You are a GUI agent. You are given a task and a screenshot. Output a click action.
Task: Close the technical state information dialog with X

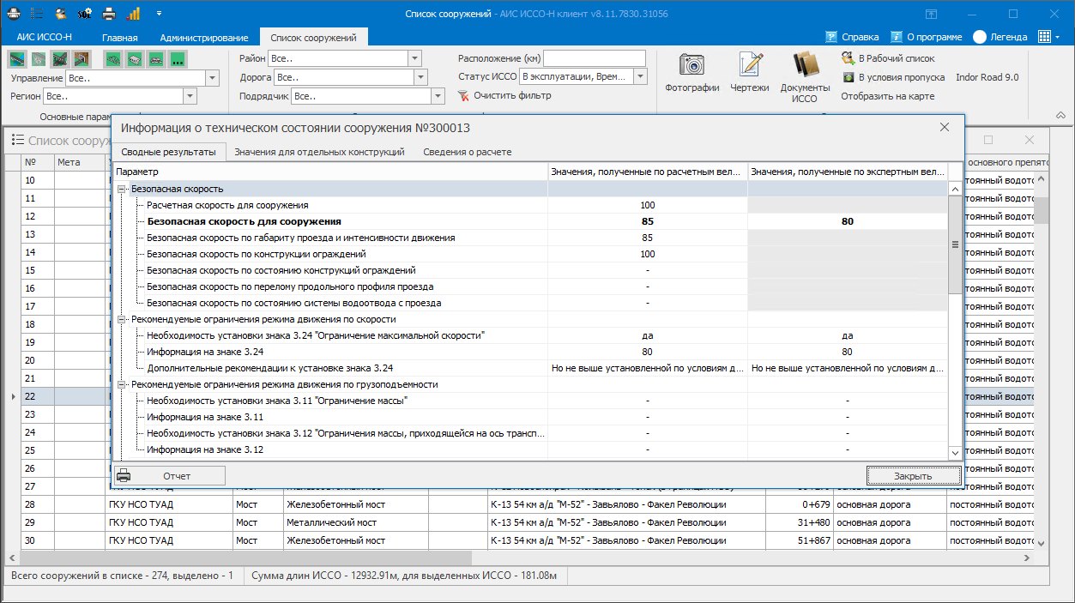coord(945,127)
